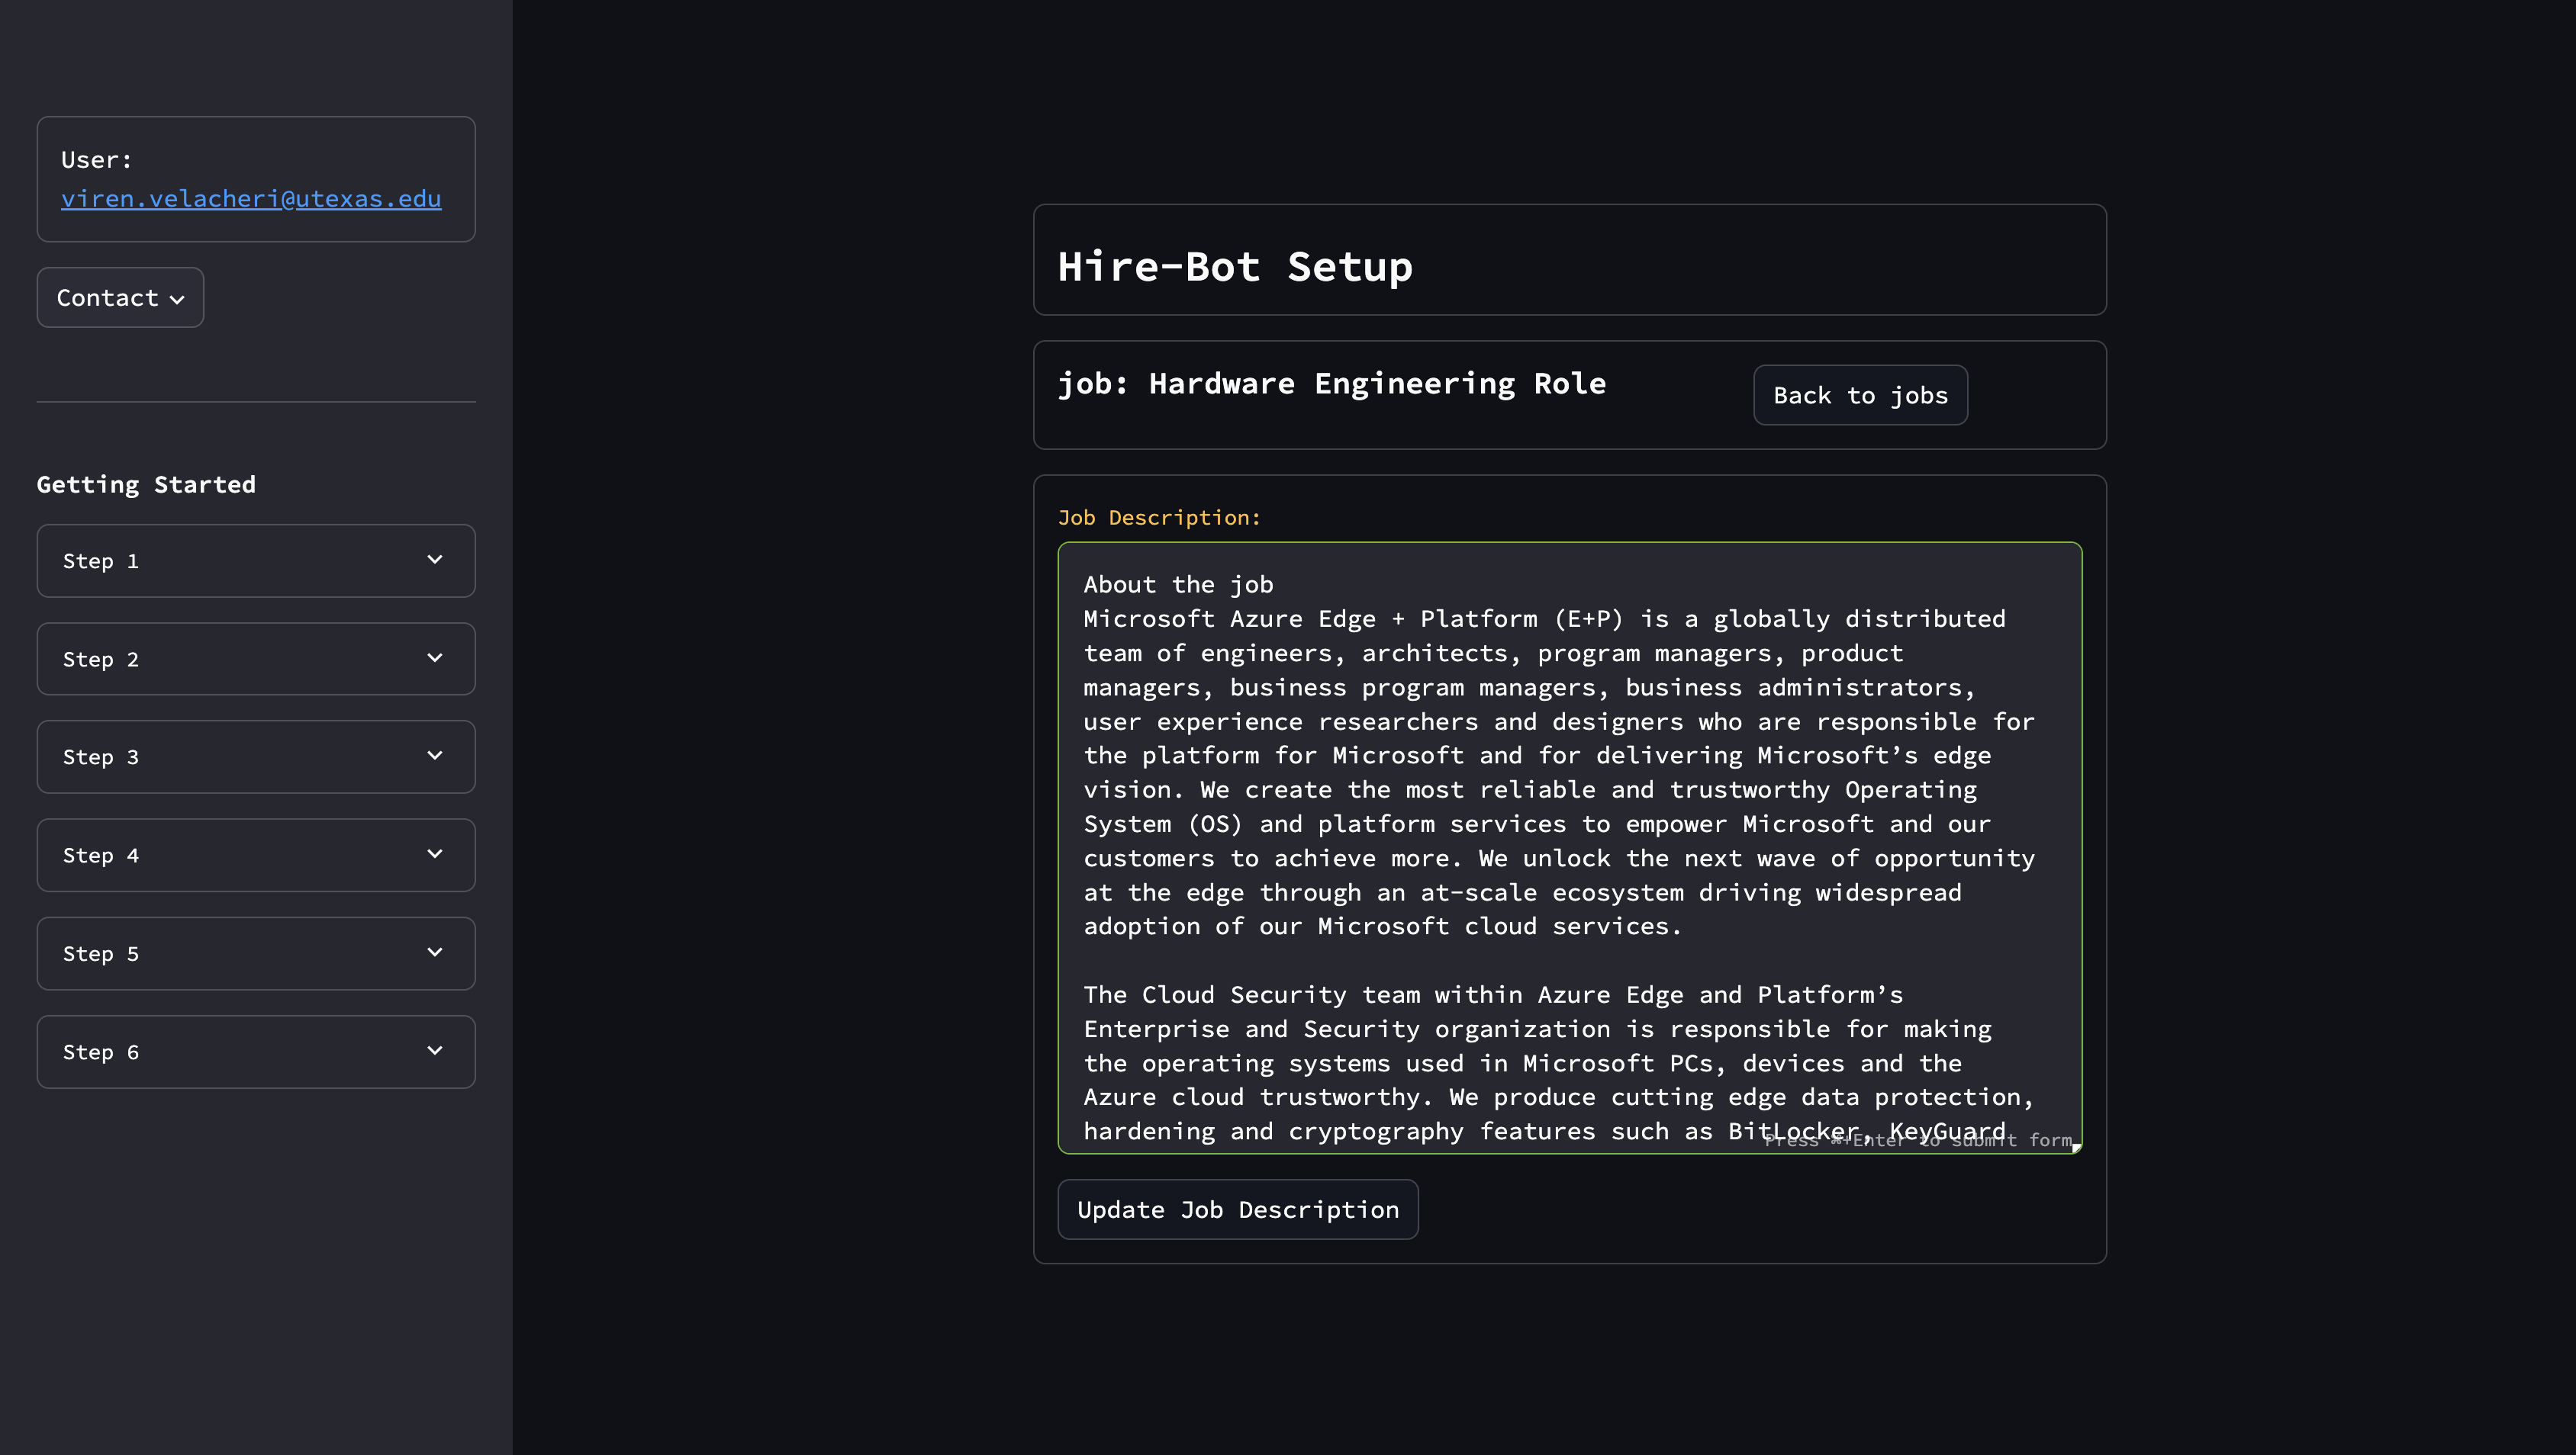The height and width of the screenshot is (1455, 2576).
Task: Expand the Step 6 section
Action: pyautogui.click(x=256, y=1052)
